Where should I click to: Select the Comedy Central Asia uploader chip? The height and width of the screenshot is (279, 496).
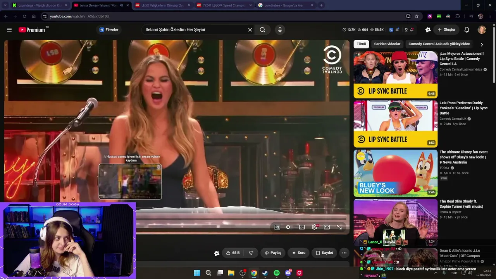click(x=439, y=44)
